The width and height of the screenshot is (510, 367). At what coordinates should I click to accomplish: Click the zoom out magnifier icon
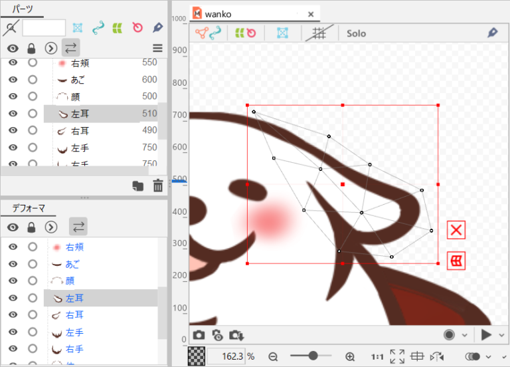(273, 356)
